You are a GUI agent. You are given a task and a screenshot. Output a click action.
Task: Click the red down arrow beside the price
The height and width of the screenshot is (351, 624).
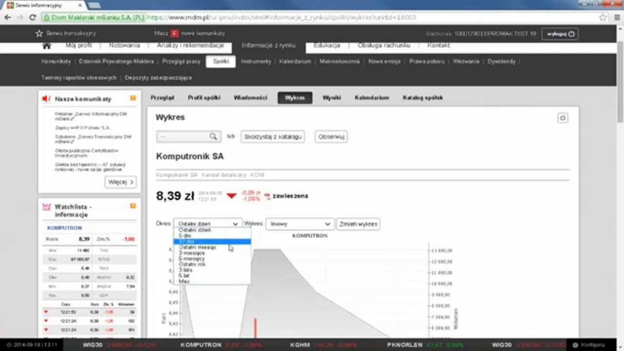point(232,196)
